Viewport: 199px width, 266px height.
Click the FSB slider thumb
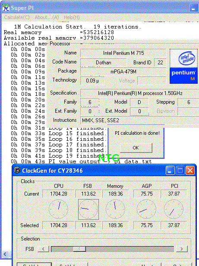point(79,249)
